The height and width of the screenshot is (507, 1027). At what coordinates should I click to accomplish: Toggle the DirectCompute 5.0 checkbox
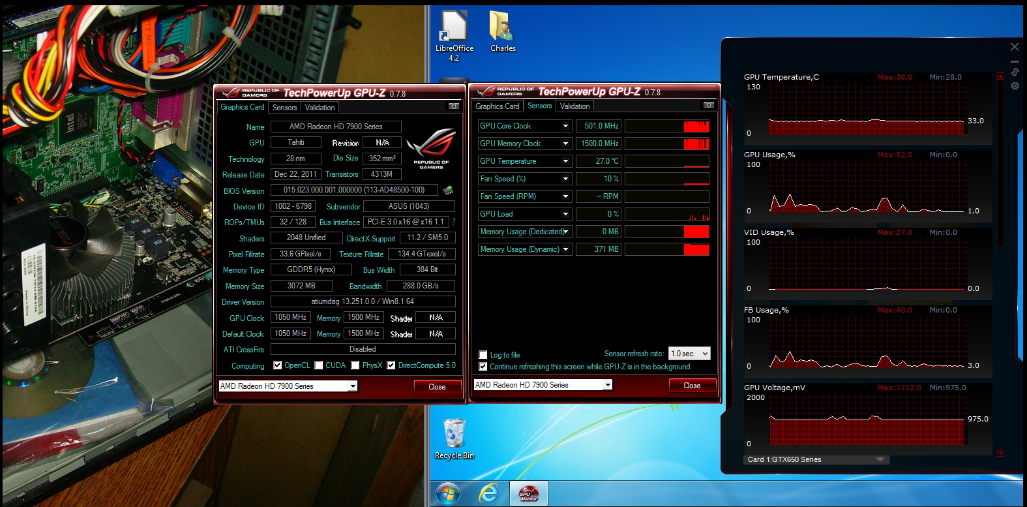tap(391, 365)
